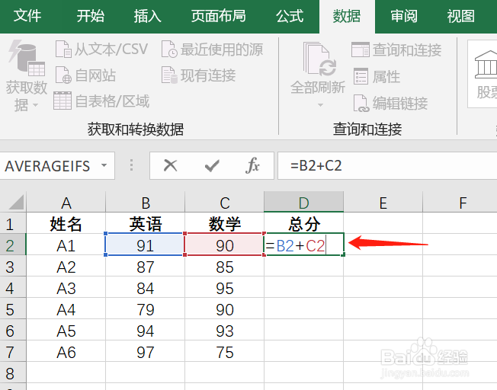
Task: Click the Name Box showing AVERAGEIFS
Action: pyautogui.click(x=47, y=166)
